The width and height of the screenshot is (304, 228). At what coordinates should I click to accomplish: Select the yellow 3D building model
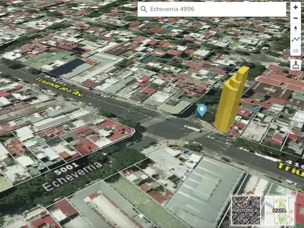231,99
